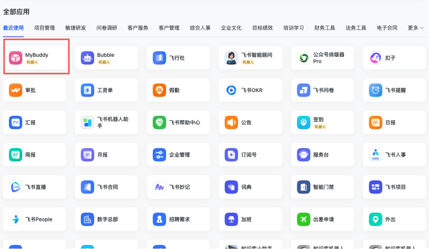Open the 飞书人事 icon

(375, 155)
